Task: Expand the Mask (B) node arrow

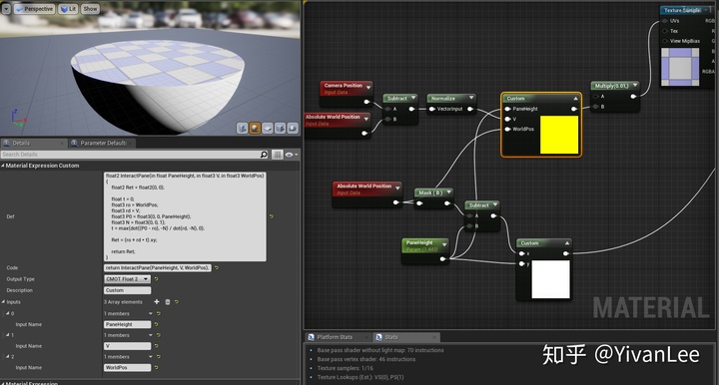Action: click(449, 192)
